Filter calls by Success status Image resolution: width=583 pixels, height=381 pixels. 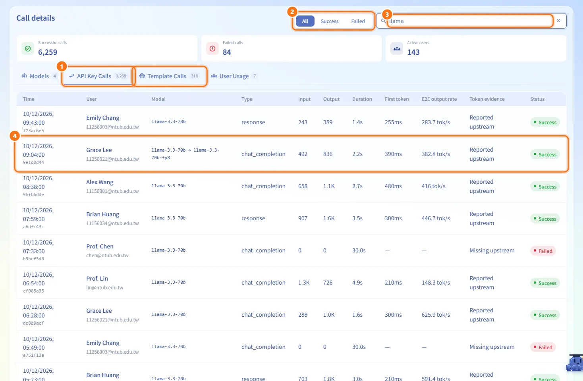pos(330,21)
